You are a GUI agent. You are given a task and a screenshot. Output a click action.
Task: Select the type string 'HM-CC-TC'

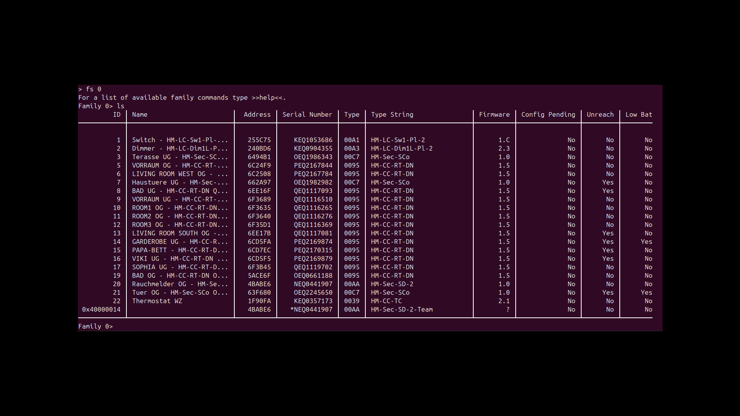tap(386, 301)
